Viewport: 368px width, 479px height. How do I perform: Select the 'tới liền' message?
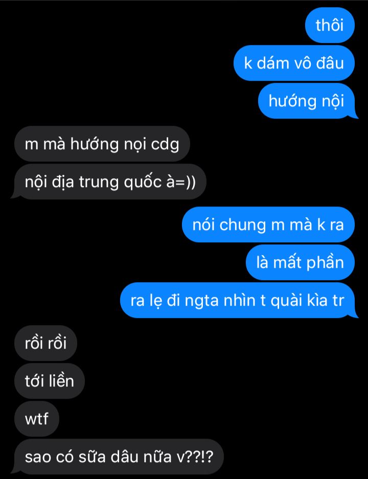point(49,381)
